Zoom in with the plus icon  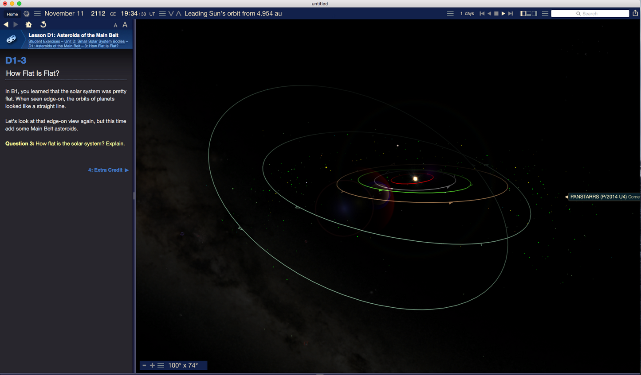pyautogui.click(x=152, y=365)
